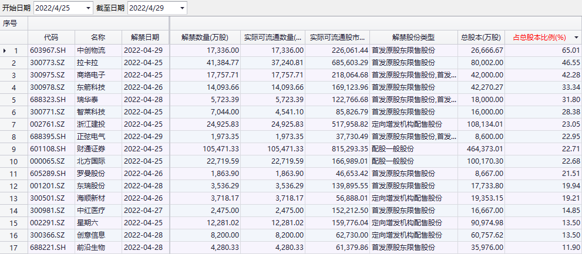The width and height of the screenshot is (582, 254).
Task: Select stock name 拉卡拉
Action: 88,63
